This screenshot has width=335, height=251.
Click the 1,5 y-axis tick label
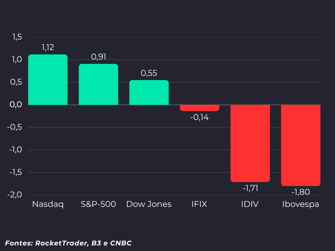(17, 37)
